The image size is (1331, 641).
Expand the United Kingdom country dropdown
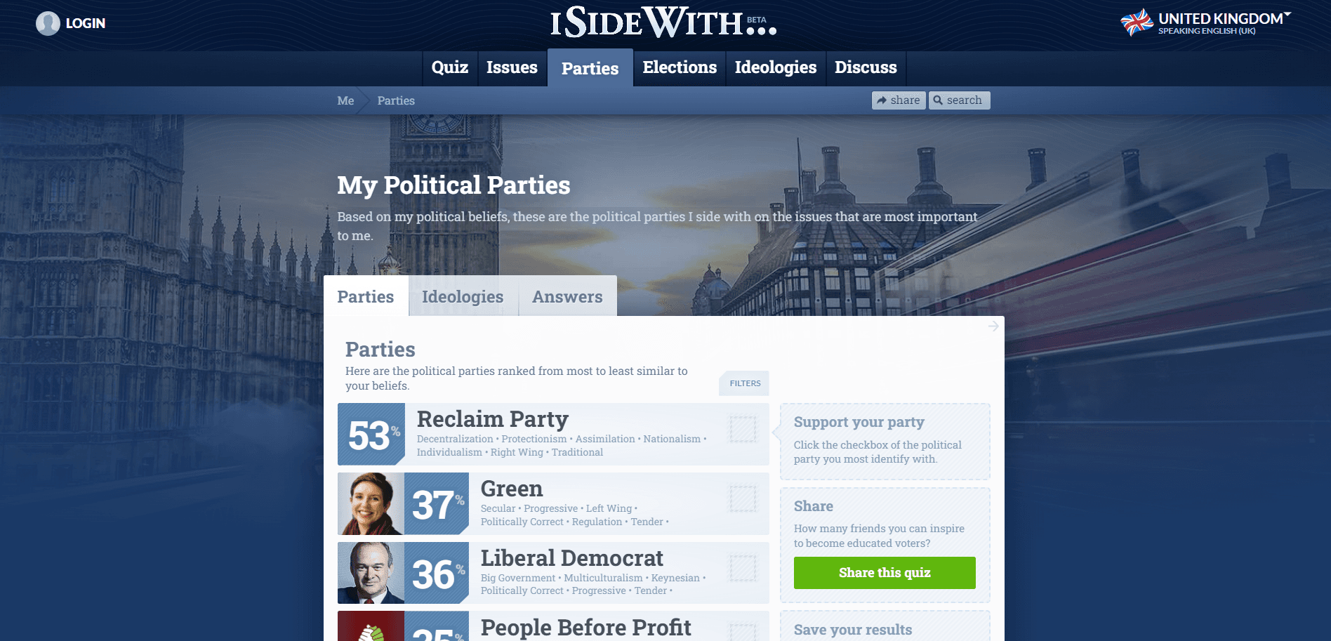click(x=1287, y=15)
